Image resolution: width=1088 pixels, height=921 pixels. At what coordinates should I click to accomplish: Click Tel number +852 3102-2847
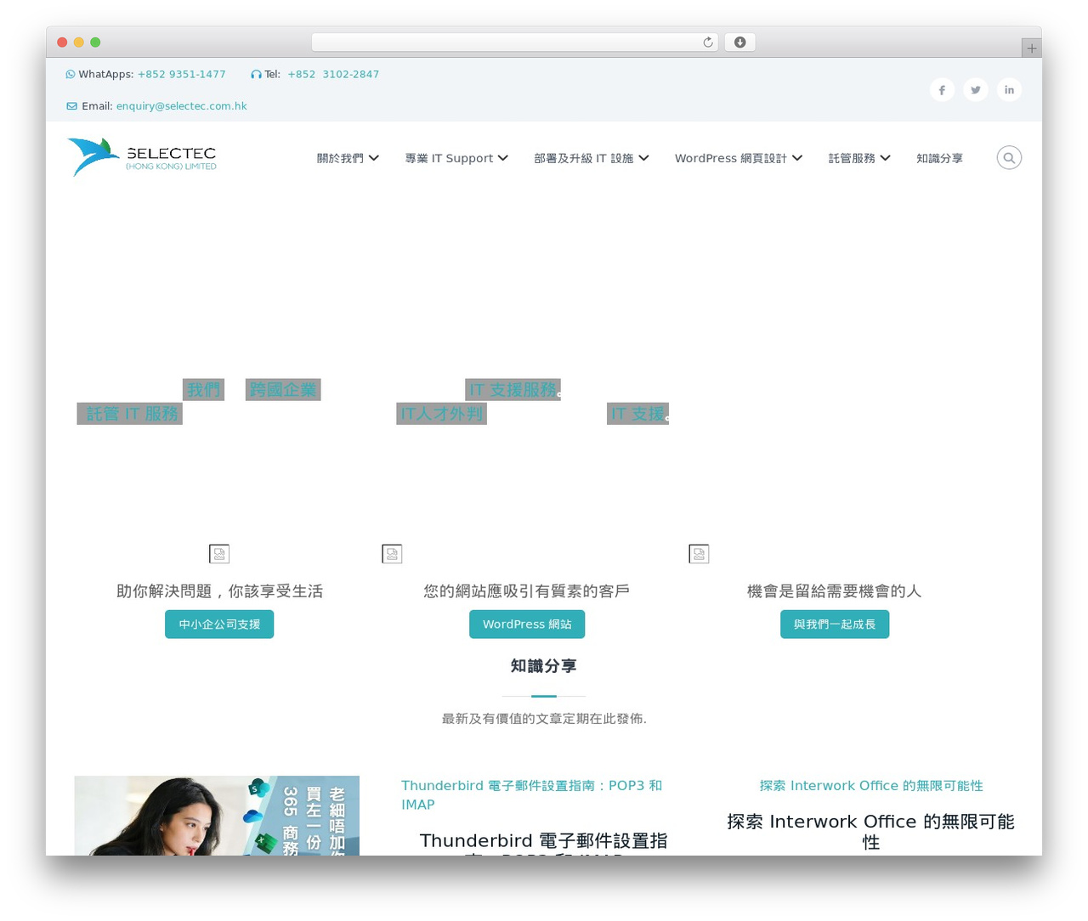[333, 75]
